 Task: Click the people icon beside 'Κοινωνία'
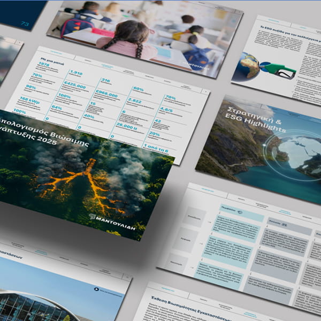coord(284,225)
